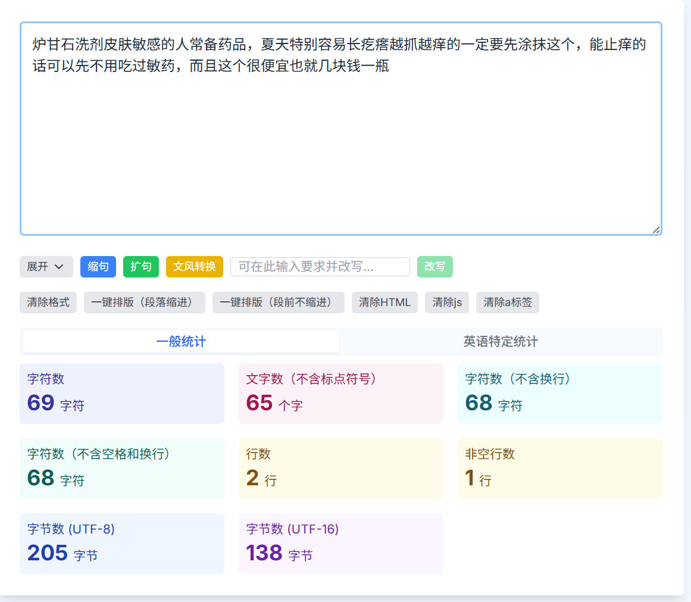Click the blue 缩句 button
Image resolution: width=691 pixels, height=602 pixels.
(x=98, y=267)
